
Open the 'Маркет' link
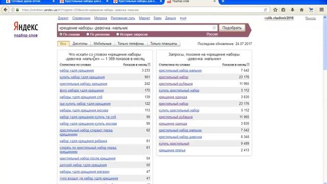[x=144, y=18]
